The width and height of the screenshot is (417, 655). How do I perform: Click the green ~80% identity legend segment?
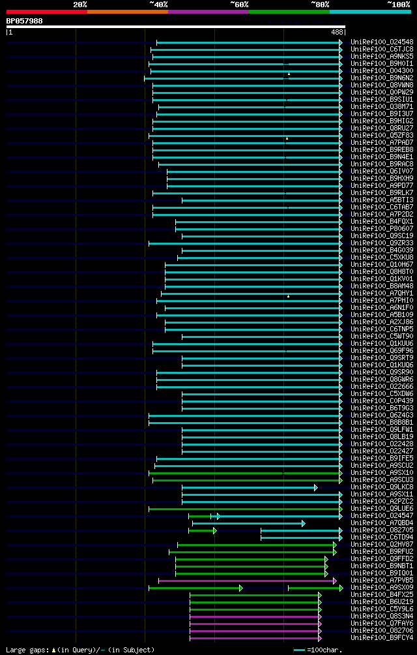tap(289, 12)
